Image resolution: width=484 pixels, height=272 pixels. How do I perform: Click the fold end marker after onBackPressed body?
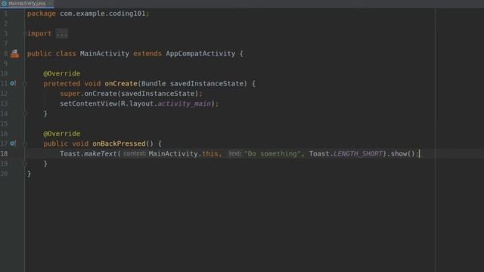tap(25, 163)
